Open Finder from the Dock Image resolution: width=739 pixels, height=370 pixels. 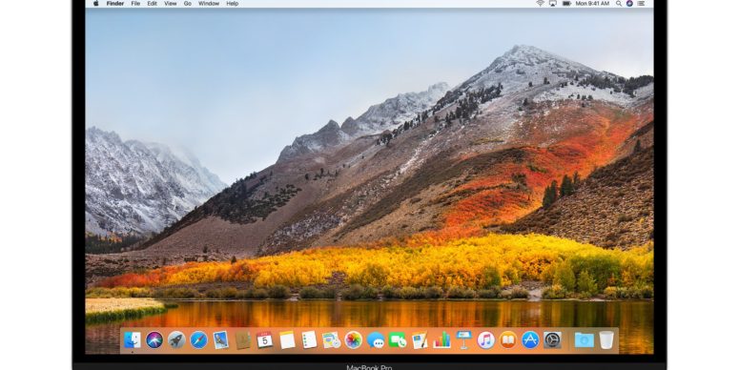coord(133,339)
